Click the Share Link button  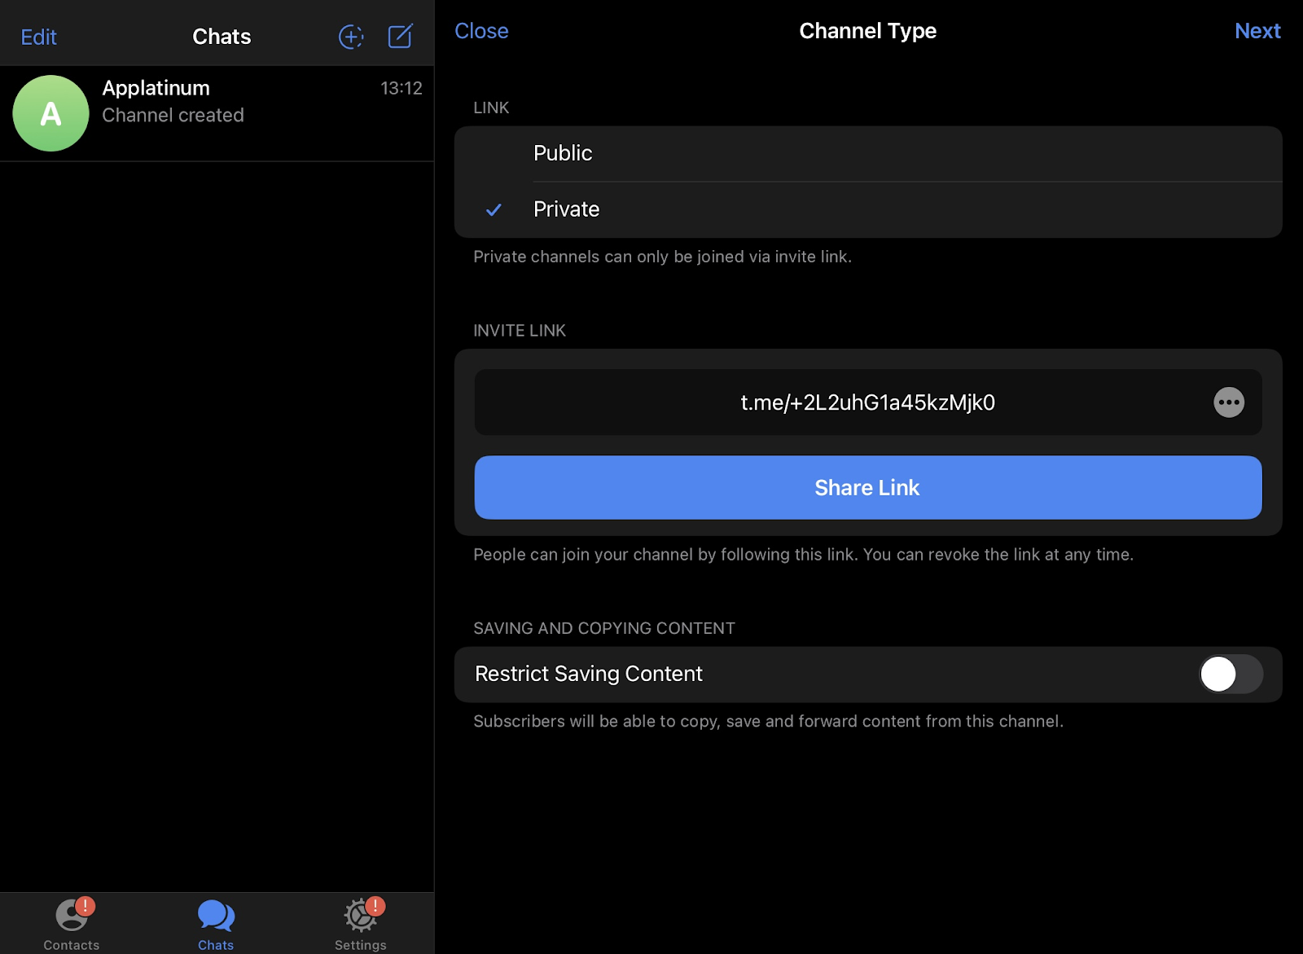(866, 487)
